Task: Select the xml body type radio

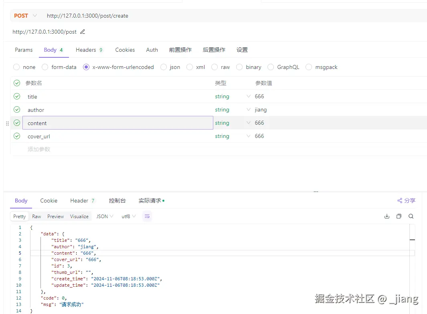Action: pos(190,67)
